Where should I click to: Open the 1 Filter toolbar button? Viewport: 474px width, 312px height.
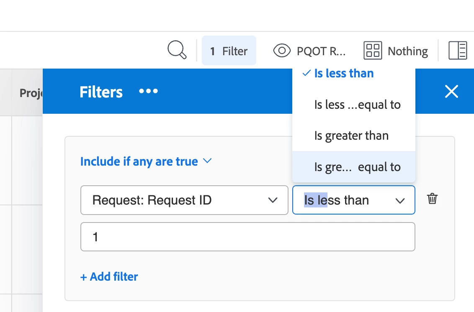tap(229, 51)
